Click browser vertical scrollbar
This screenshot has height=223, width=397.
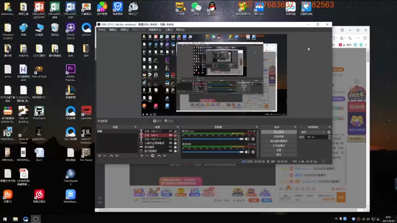pyautogui.click(x=368, y=57)
